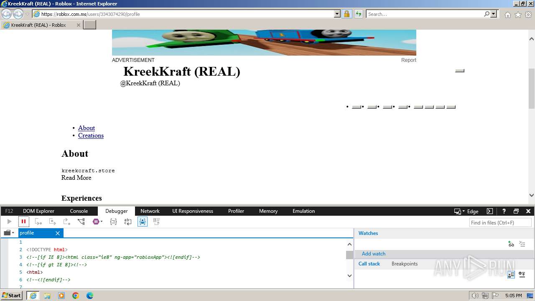Screen dimensions: 535x301
Task: Unpin the developer tools window
Action: pyautogui.click(x=516, y=211)
